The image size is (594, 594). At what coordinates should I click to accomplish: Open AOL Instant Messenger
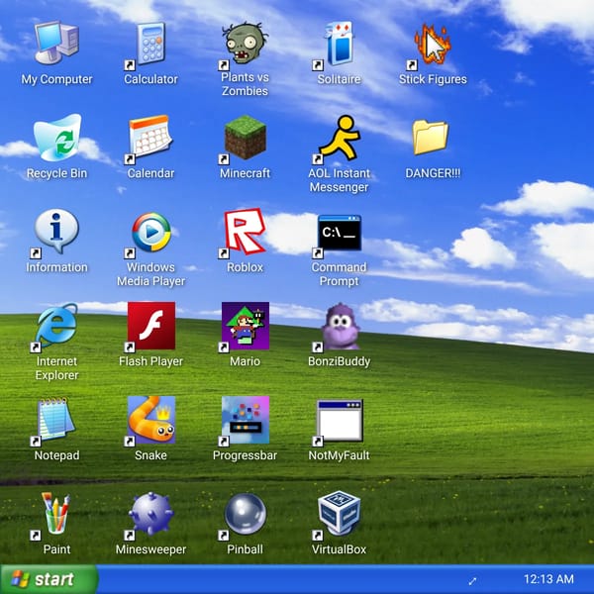coord(339,138)
